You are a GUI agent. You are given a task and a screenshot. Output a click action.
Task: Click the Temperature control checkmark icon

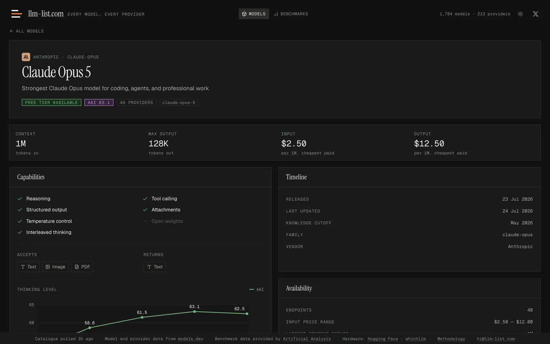tap(20, 221)
